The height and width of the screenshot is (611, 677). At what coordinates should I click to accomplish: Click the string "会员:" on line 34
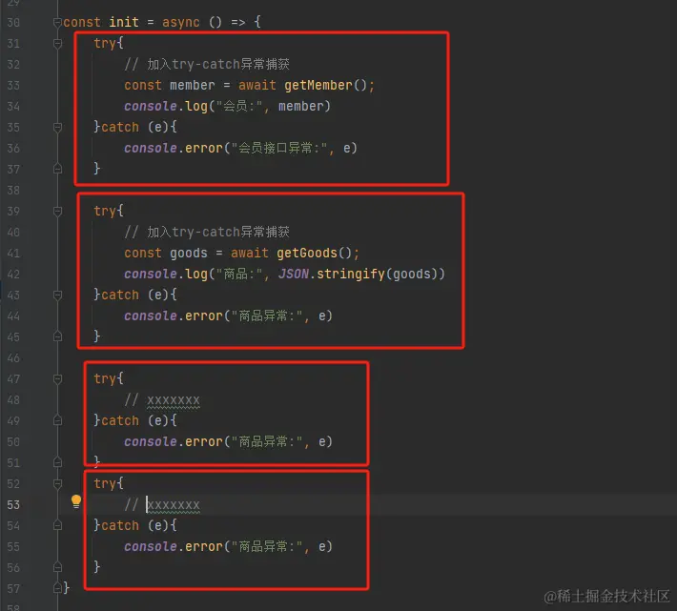(x=237, y=106)
